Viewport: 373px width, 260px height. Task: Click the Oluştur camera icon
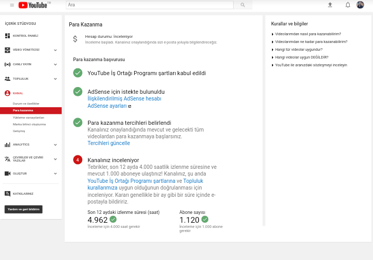pos(7,174)
